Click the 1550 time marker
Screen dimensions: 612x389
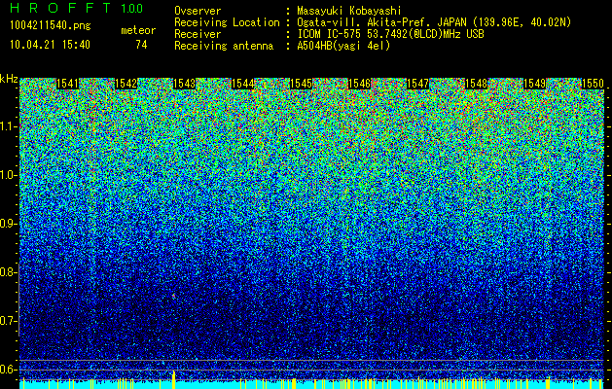[593, 84]
